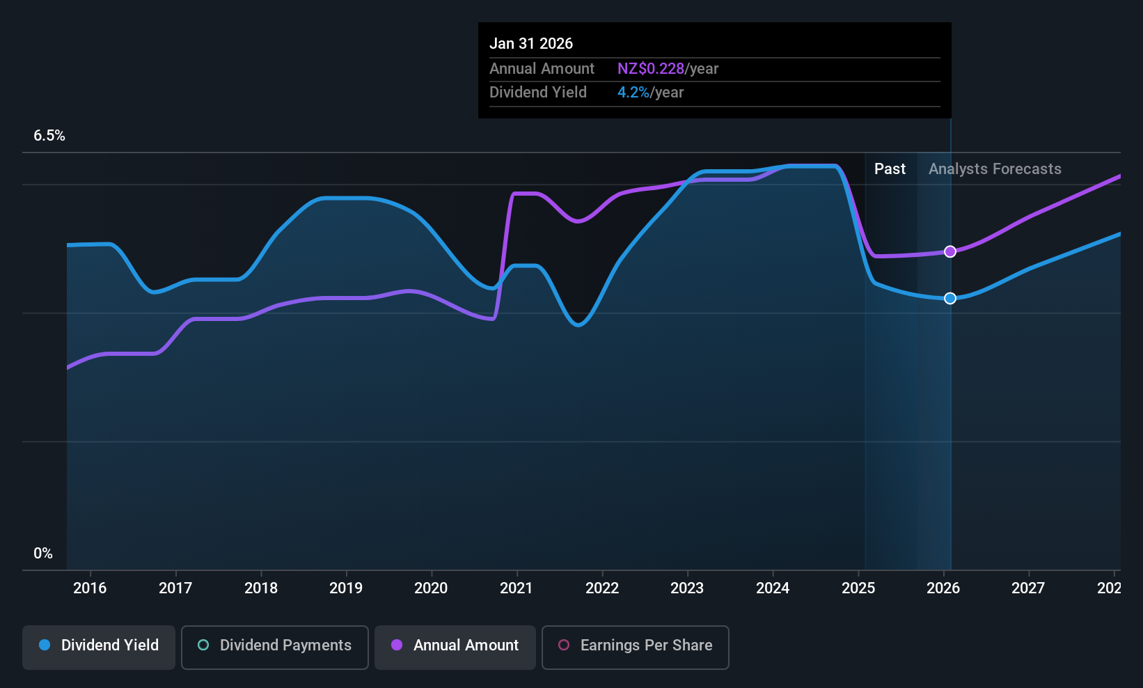
Task: Select the purple data point marker at 2026
Action: pyautogui.click(x=950, y=251)
